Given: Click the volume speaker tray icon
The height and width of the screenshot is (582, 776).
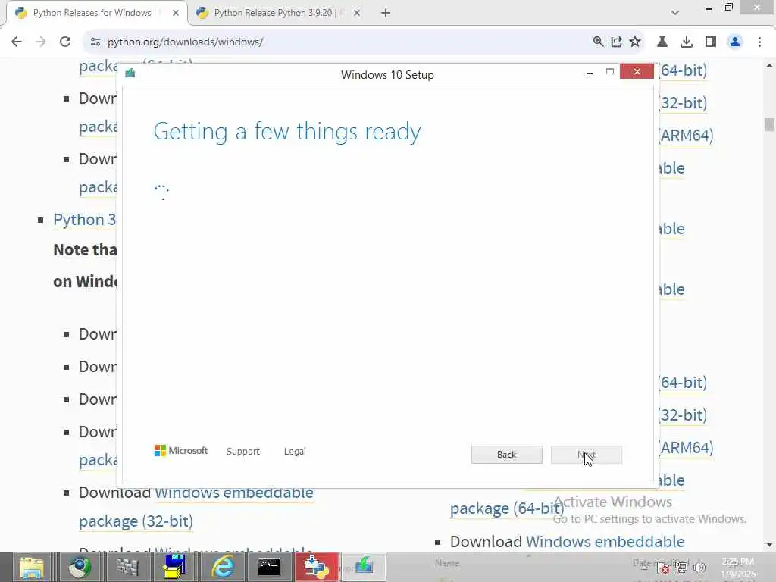Looking at the screenshot, I should [x=699, y=568].
